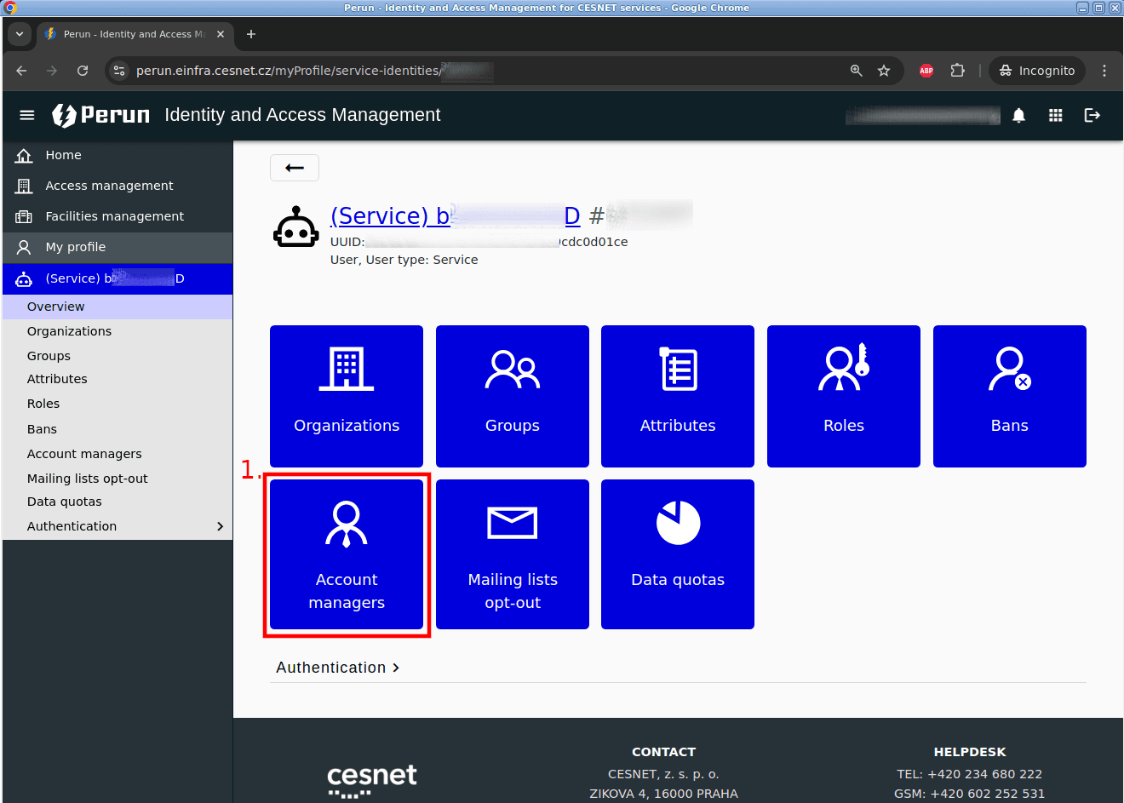This screenshot has width=1124, height=803.
Task: Click the logout icon in header
Action: coord(1092,115)
